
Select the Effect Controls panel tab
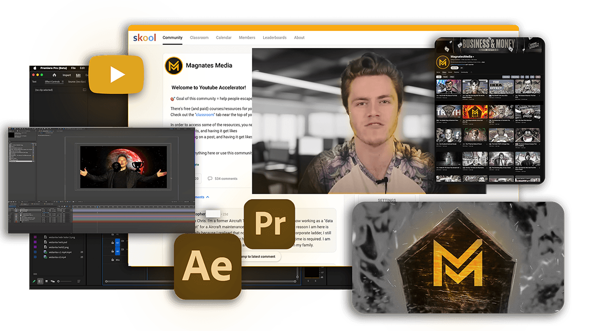[x=53, y=82]
